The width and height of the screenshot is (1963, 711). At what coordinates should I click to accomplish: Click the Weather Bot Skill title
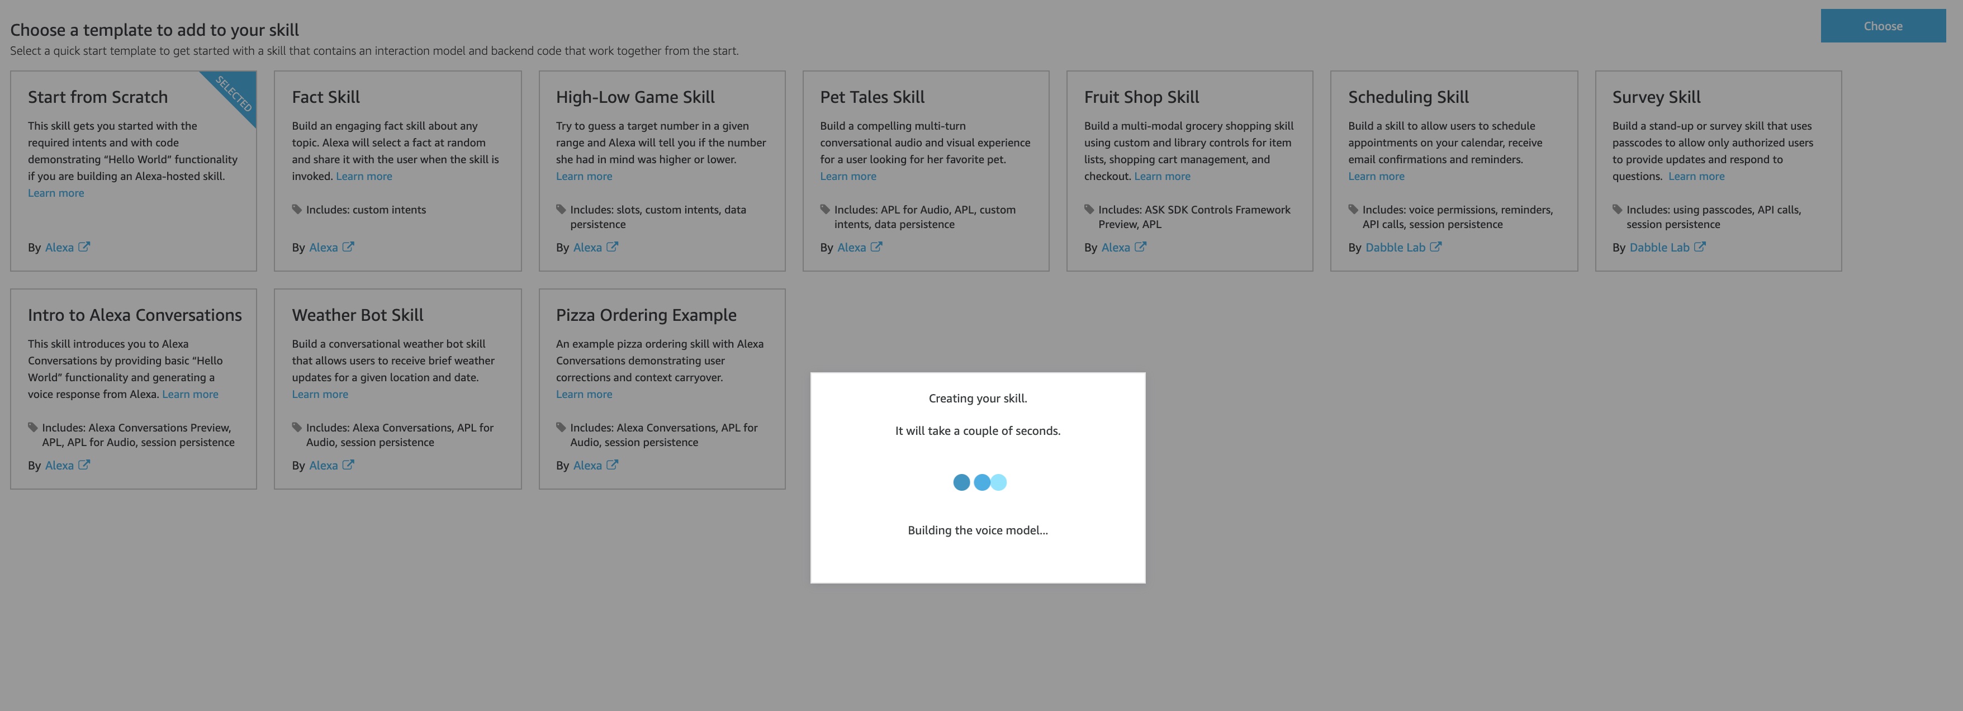pos(357,315)
